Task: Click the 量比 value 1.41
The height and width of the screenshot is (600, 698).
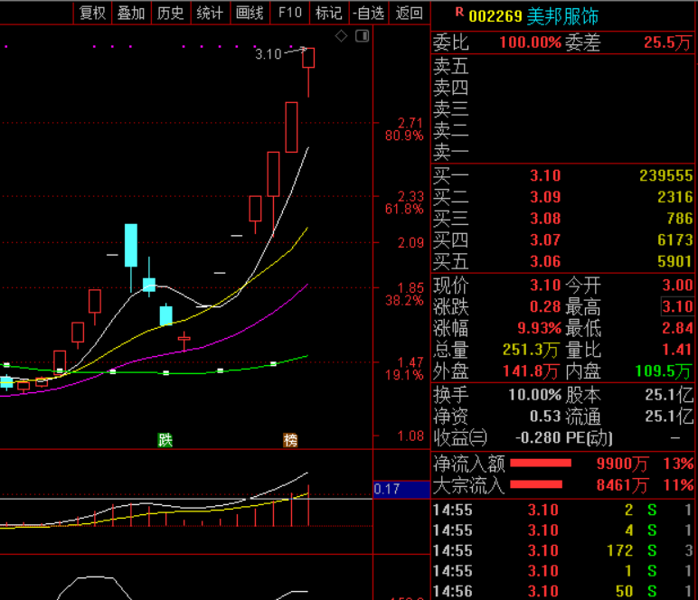Action: pyautogui.click(x=677, y=350)
